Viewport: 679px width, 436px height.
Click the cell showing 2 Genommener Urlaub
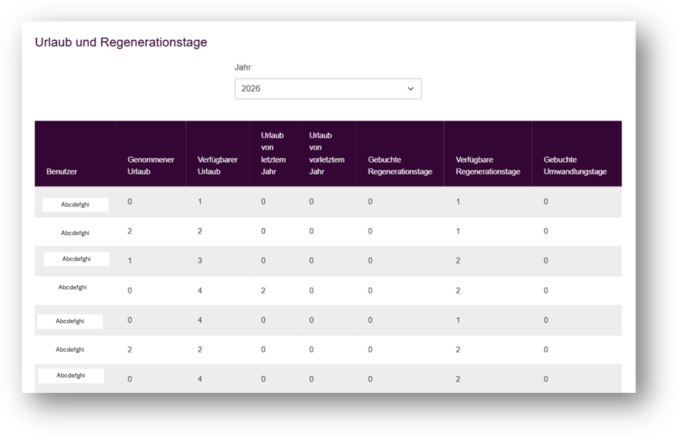(129, 232)
